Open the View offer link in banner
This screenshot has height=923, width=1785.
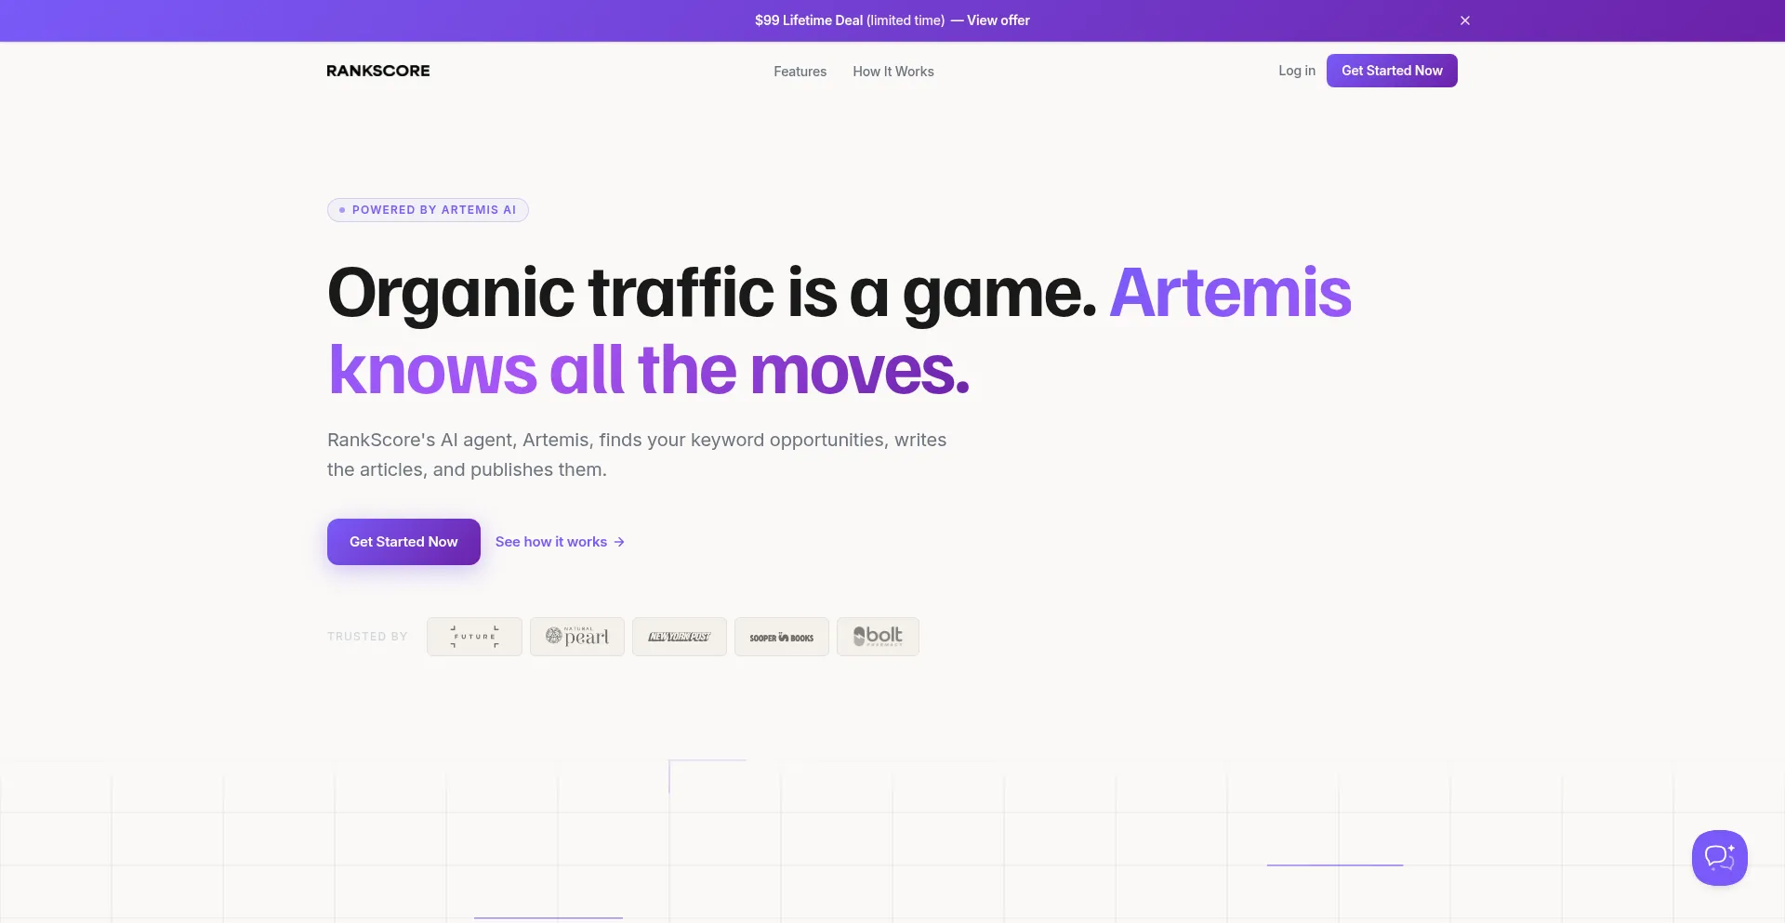pos(998,20)
